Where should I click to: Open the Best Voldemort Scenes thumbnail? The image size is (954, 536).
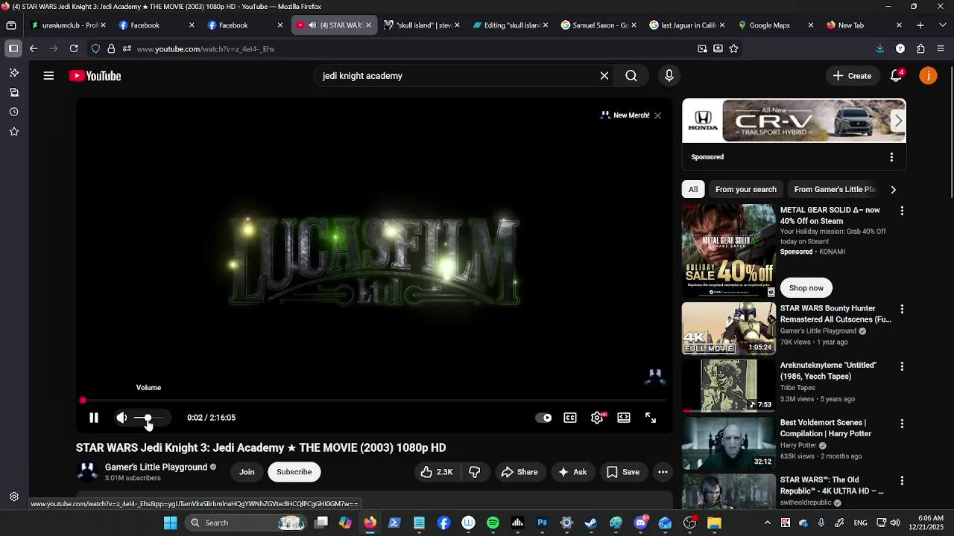(x=729, y=443)
